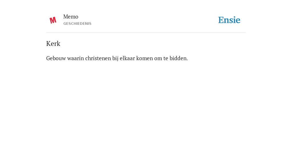
Task: Open the blue Ensie logo
Action: pos(229,20)
